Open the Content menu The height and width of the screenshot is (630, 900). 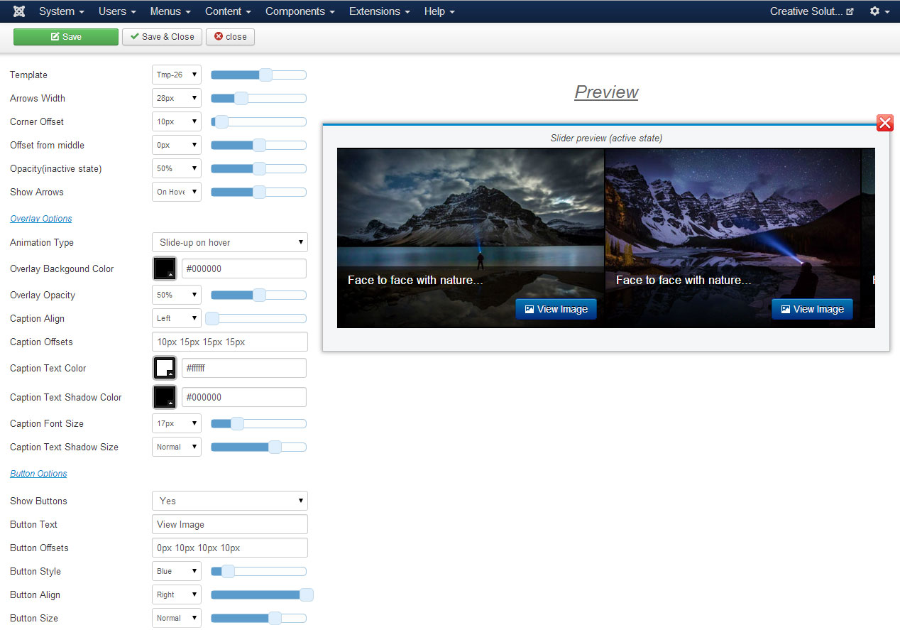click(228, 11)
